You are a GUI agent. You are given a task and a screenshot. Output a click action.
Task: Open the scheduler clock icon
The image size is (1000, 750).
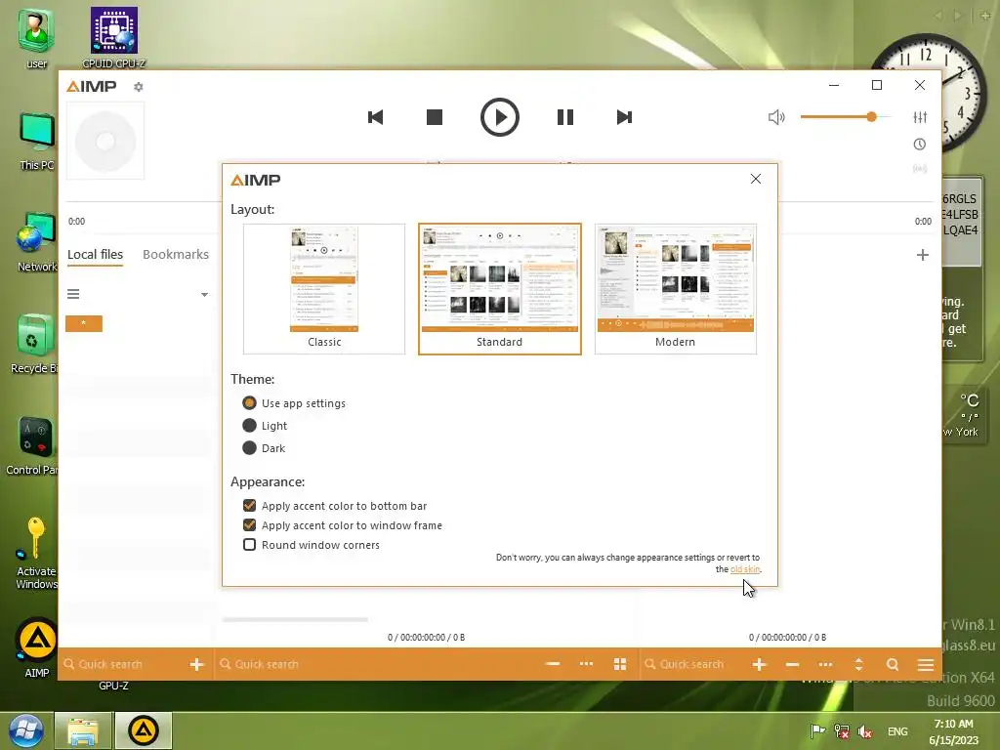(x=920, y=145)
